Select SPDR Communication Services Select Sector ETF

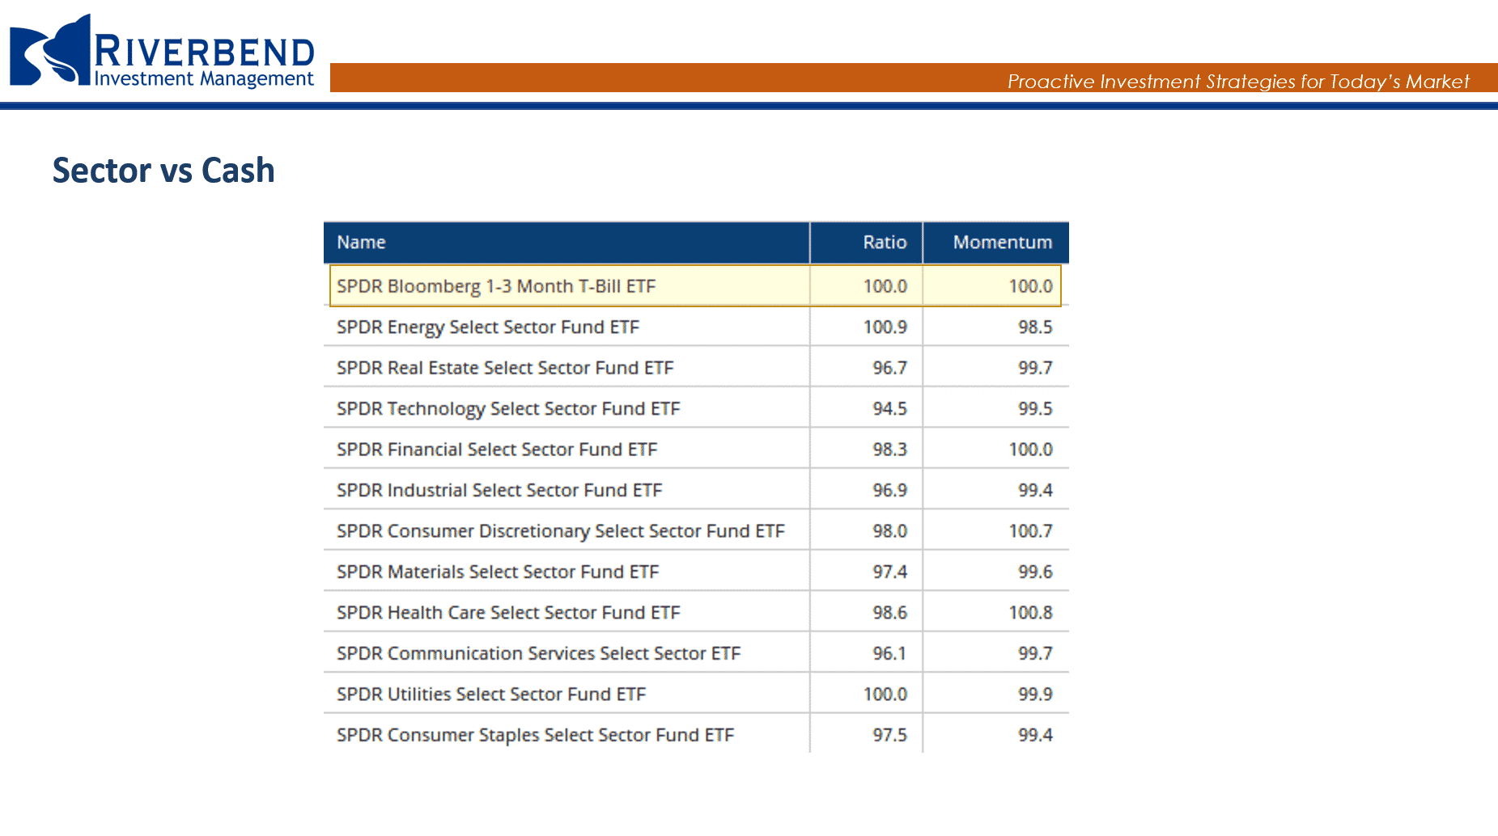538,653
